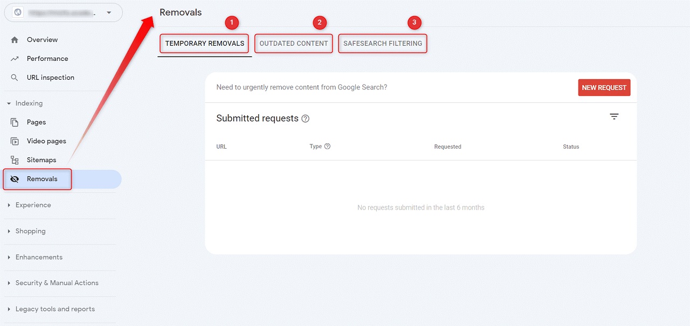Click help icon next to Type column
The image size is (690, 326).
327,147
